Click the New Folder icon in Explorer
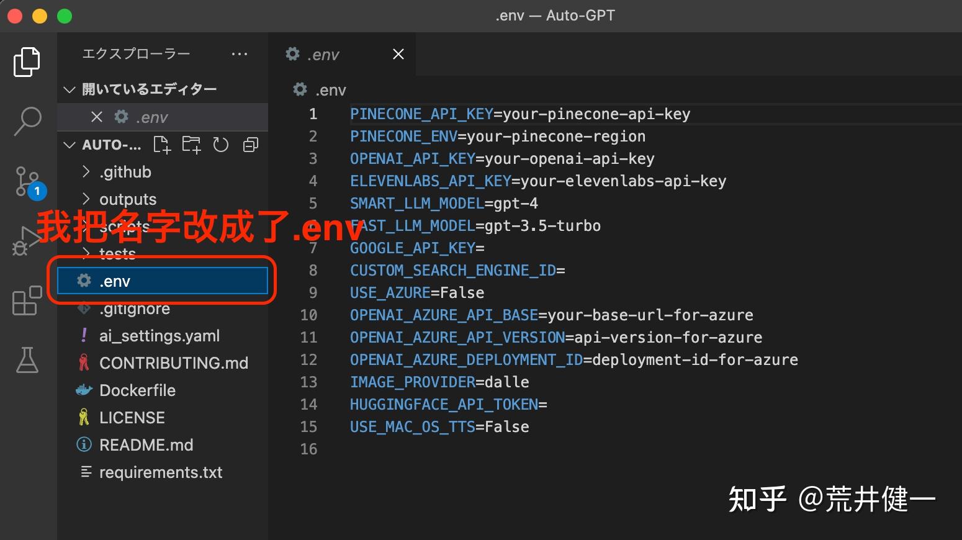962x540 pixels. (191, 145)
